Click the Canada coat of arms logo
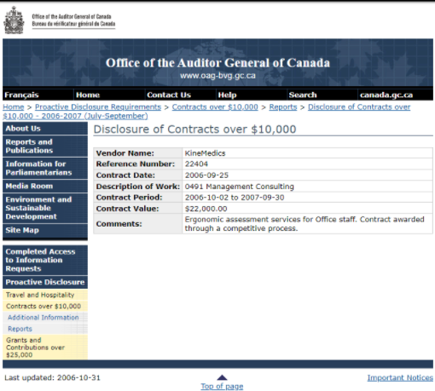Viewport: 435px width, 391px height. 14,20
